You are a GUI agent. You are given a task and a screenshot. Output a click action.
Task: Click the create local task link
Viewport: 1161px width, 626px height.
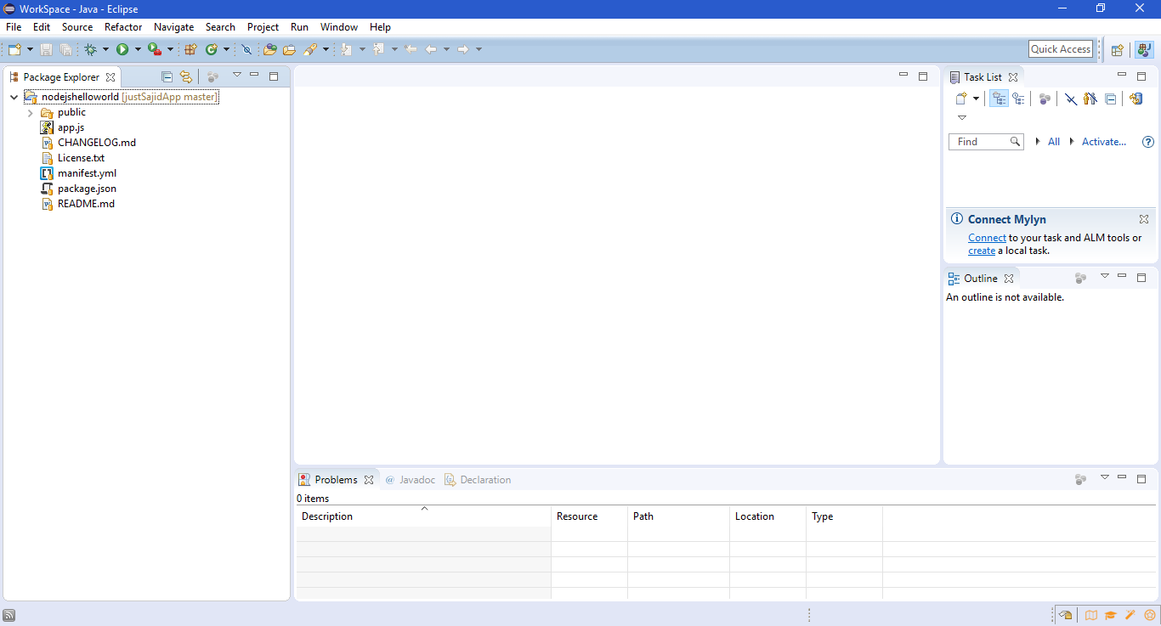982,251
